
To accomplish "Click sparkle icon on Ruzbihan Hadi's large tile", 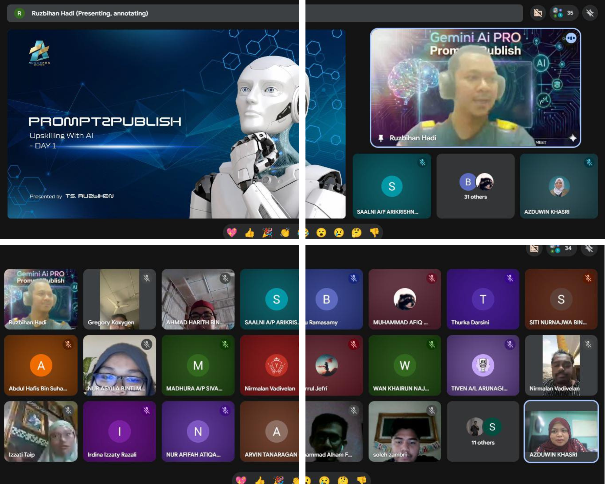I will coord(573,138).
